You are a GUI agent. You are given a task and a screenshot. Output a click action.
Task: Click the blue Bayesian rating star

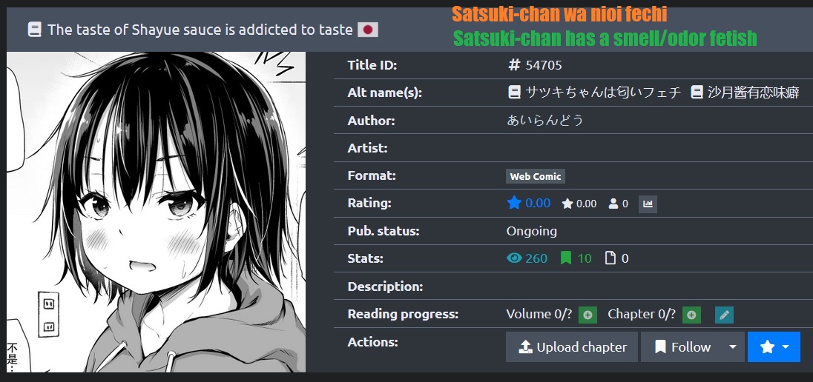[x=514, y=203]
